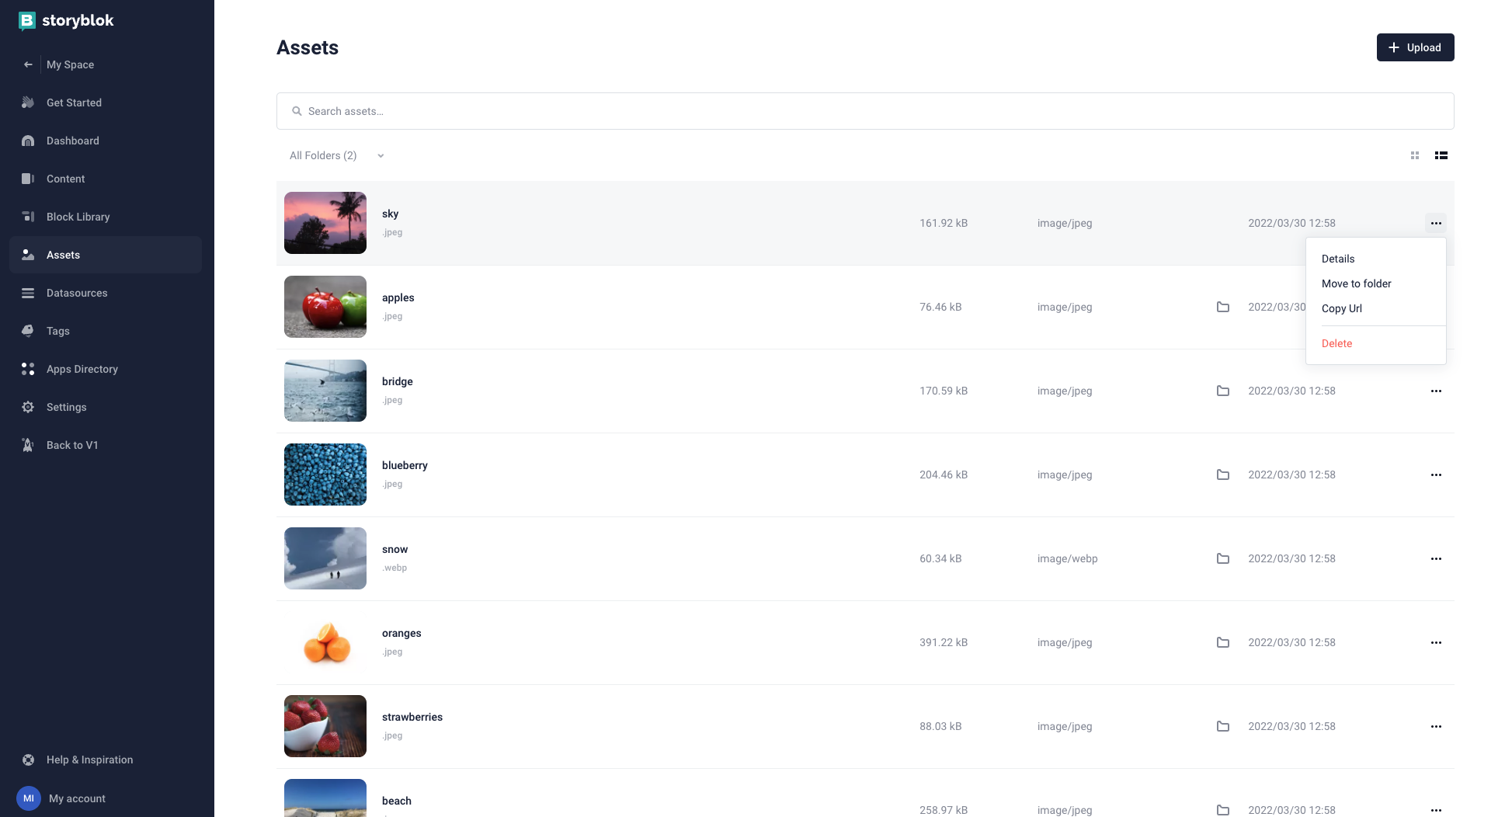Choose Copy Url in context menu
This screenshot has height=817, width=1512.
point(1342,308)
